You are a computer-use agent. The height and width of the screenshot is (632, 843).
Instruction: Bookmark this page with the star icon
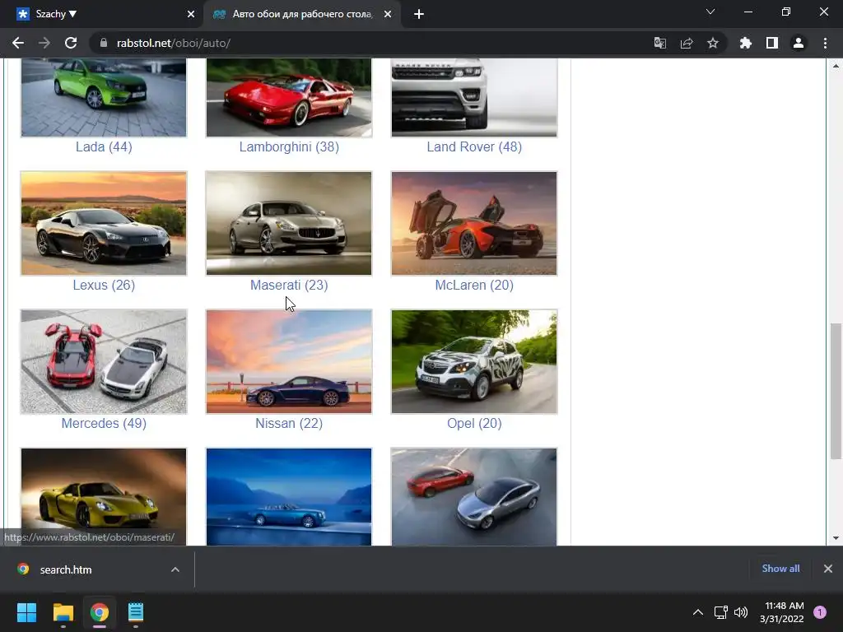pos(713,43)
